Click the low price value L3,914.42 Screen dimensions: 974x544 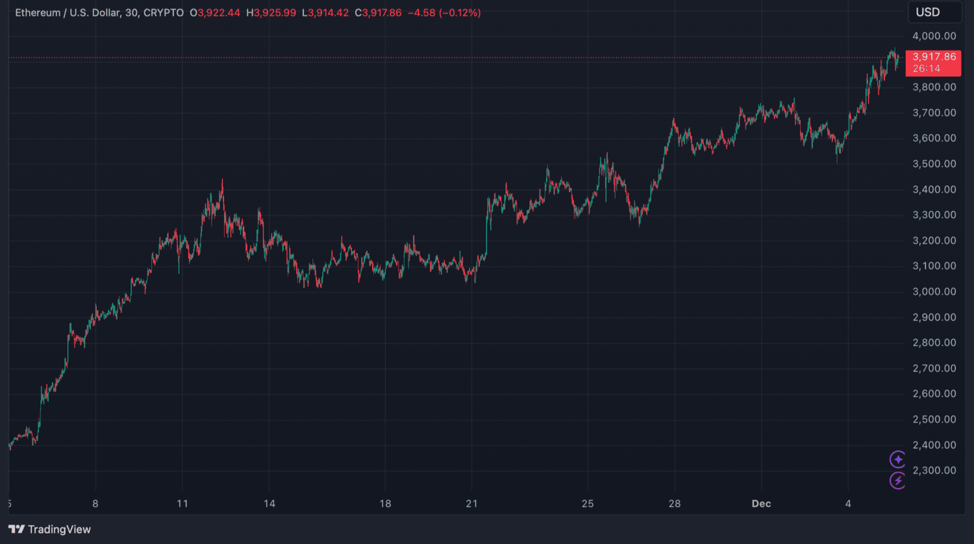coord(325,13)
